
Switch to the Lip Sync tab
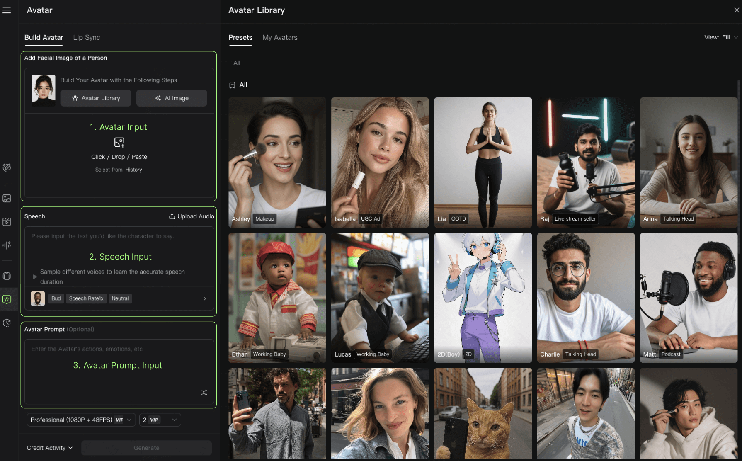pyautogui.click(x=87, y=37)
